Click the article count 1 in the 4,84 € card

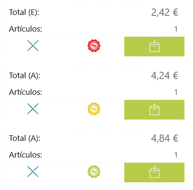[176, 155]
